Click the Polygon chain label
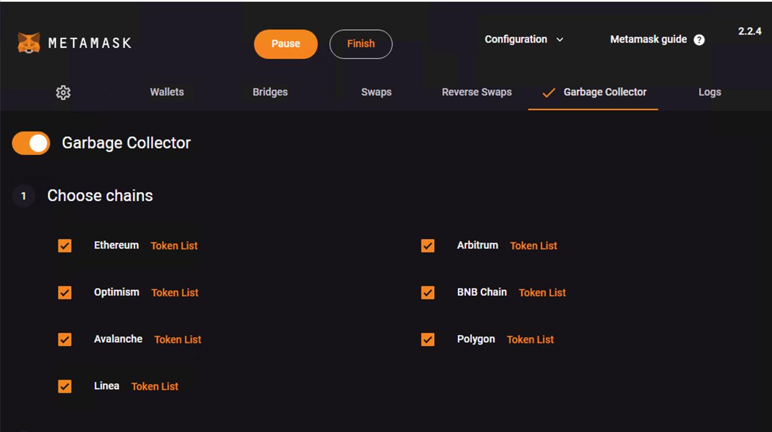Image resolution: width=772 pixels, height=432 pixels. [476, 339]
